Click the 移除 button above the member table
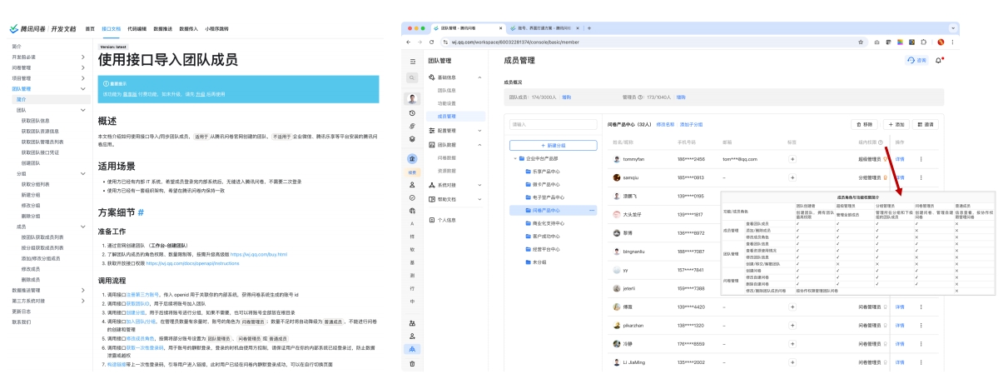This screenshot has width=1003, height=384. click(863, 123)
